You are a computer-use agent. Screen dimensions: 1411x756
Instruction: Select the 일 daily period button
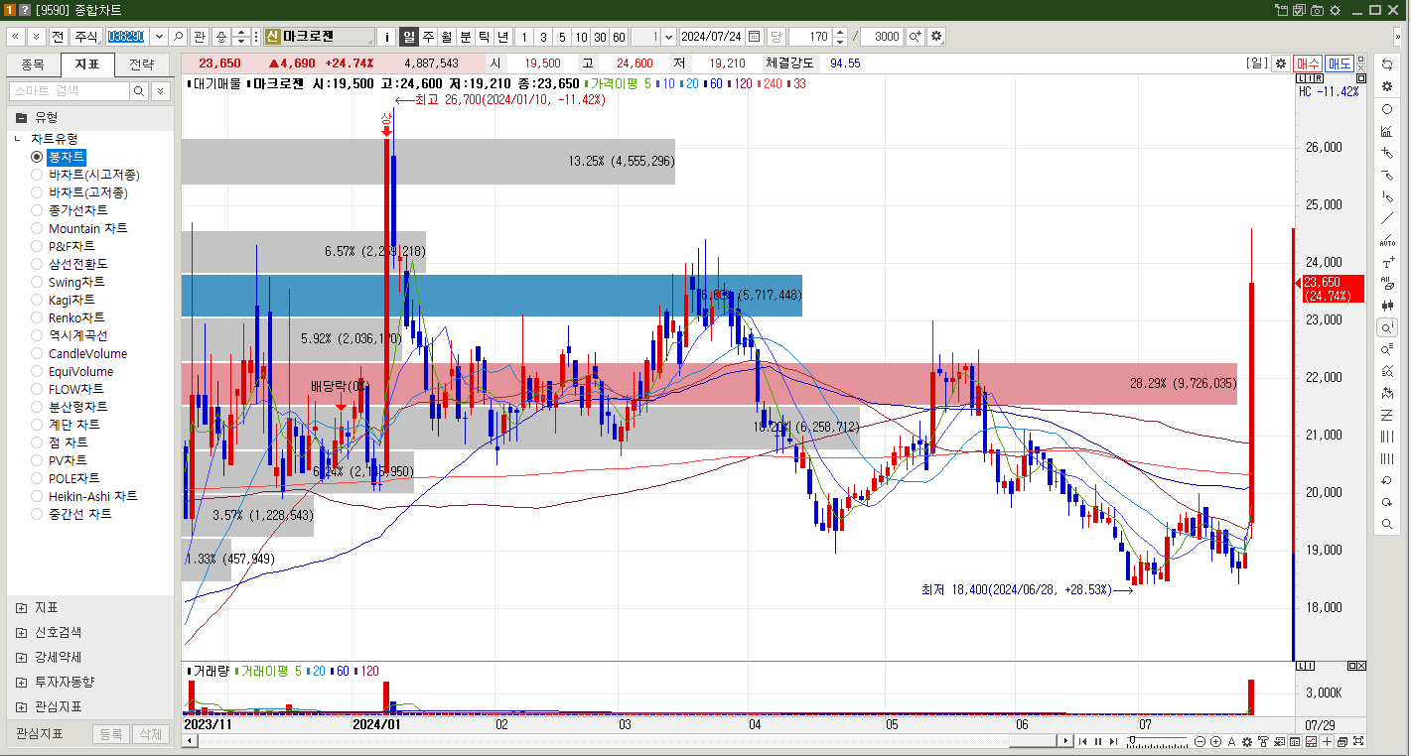coord(409,37)
